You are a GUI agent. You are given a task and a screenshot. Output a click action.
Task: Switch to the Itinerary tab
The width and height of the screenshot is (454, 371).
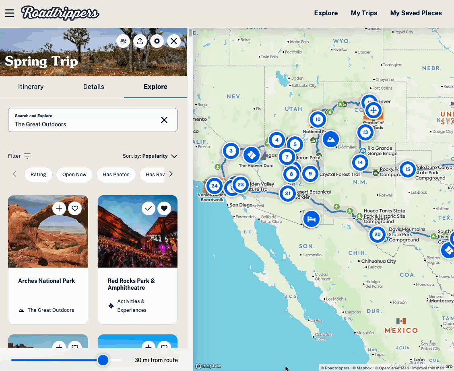[31, 87]
